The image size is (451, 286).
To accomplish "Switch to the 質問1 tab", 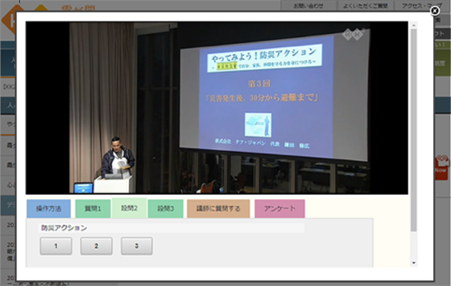I will tap(92, 209).
